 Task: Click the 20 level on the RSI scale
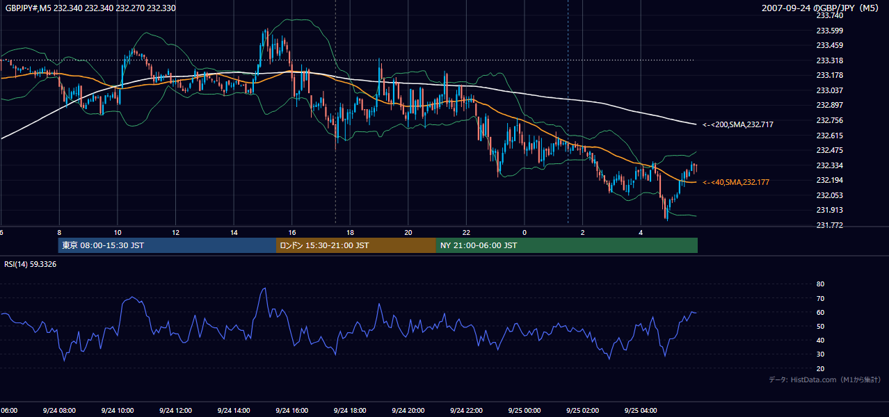point(820,368)
